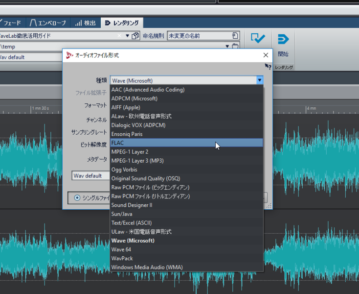Pick Original Sound Quality (OSQ) format
359x294 pixels.
pos(186,178)
